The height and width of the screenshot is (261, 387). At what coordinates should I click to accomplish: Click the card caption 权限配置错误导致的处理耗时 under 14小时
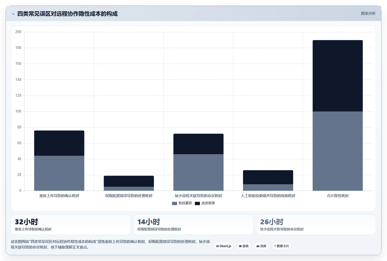tap(159, 229)
